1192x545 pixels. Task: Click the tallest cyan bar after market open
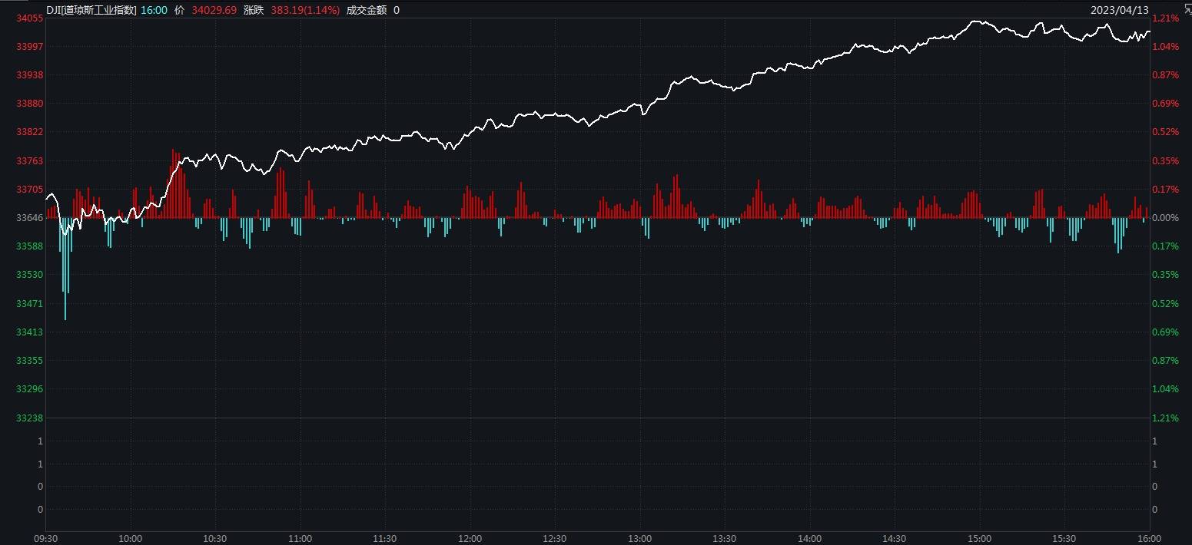tap(65, 269)
